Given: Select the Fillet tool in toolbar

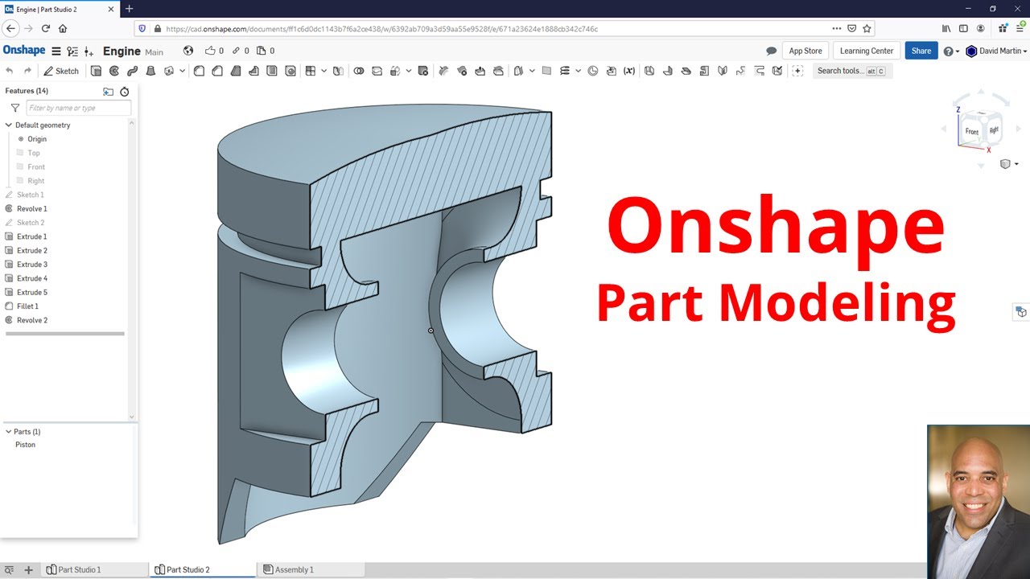Looking at the screenshot, I should [199, 71].
